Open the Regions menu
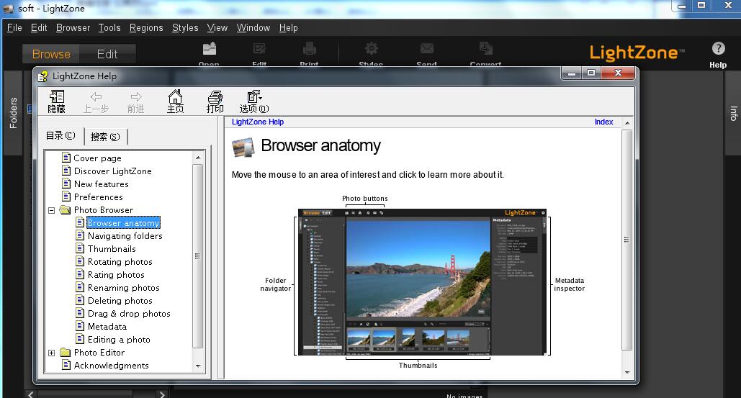Image resolution: width=741 pixels, height=398 pixels. point(146,28)
